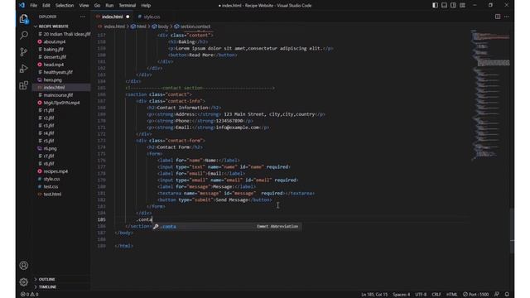Click line number 166 in gutter
Screen dimensions: 530x298
(x=101, y=94)
